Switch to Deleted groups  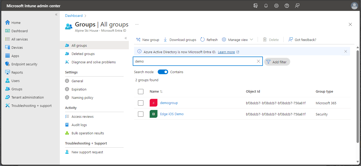click(83, 54)
